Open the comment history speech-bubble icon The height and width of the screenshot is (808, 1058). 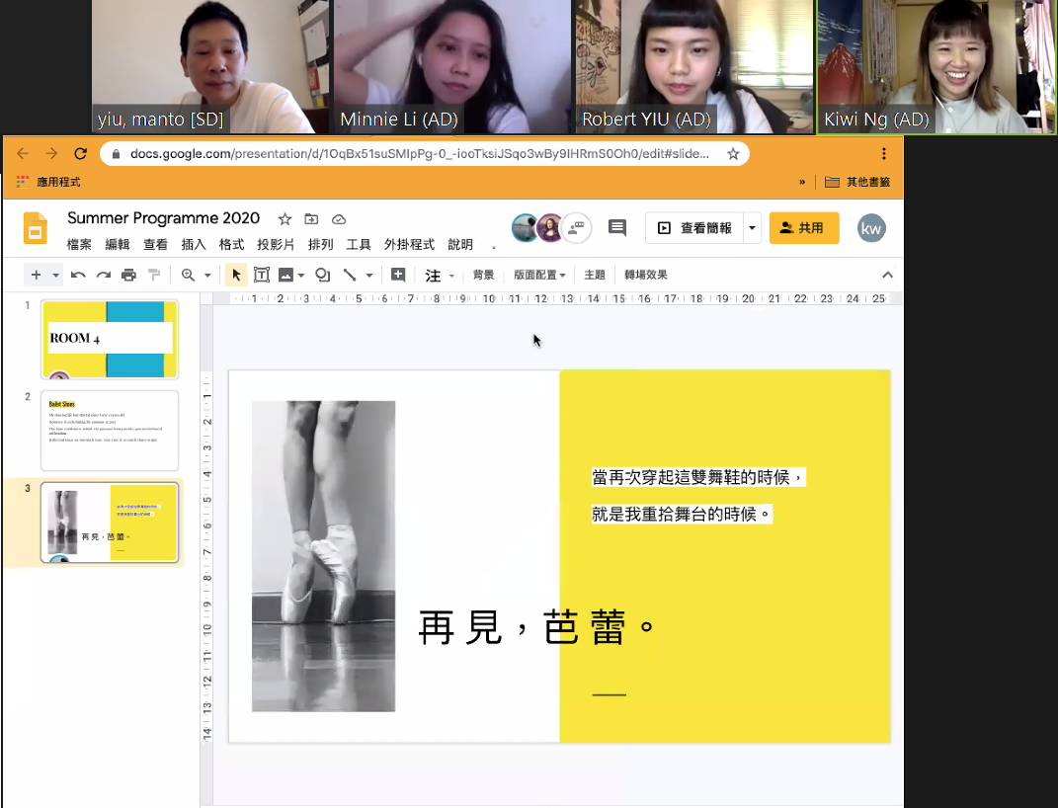click(617, 228)
